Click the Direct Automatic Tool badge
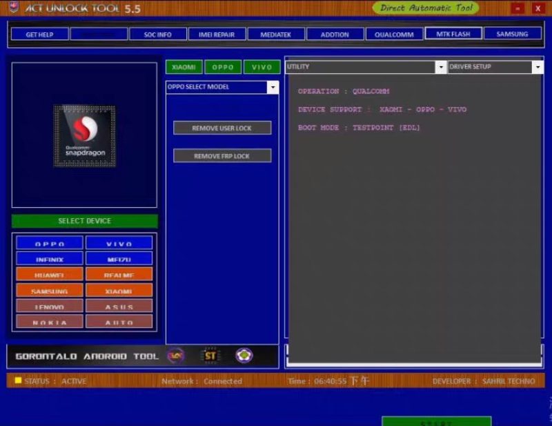Image resolution: width=552 pixels, height=426 pixels. point(426,8)
